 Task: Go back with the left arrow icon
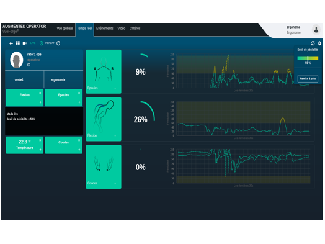tap(11, 43)
